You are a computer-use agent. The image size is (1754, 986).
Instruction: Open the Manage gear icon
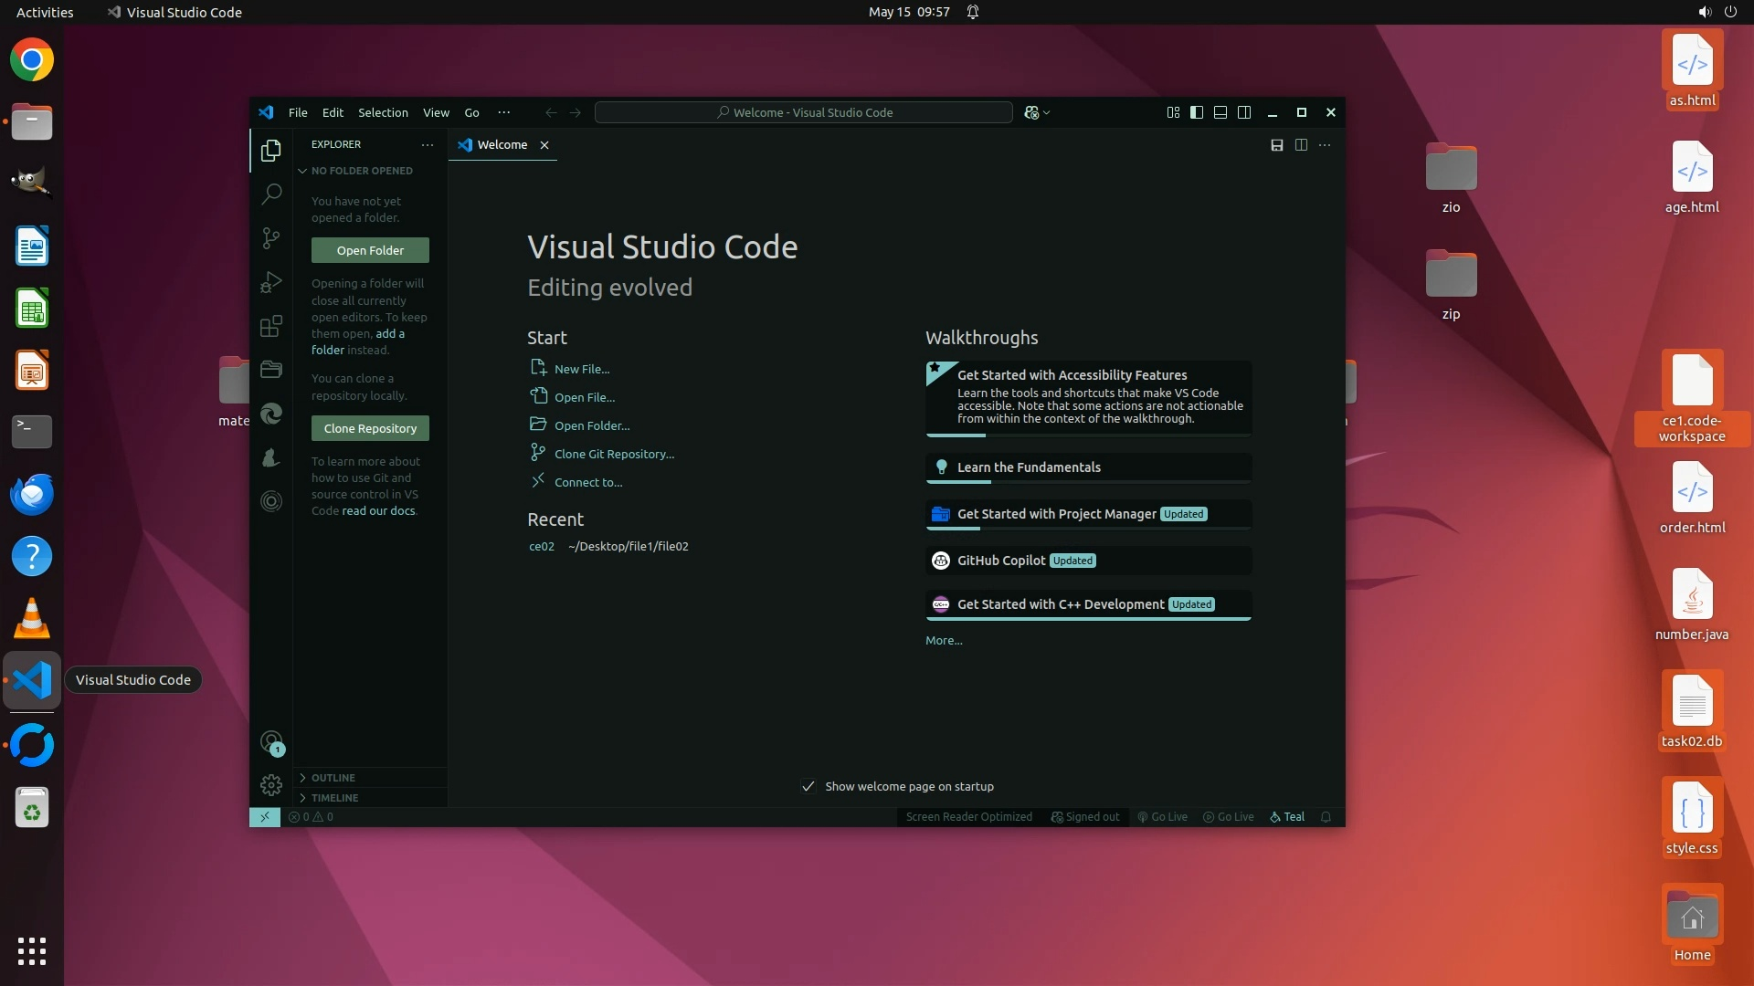click(271, 785)
